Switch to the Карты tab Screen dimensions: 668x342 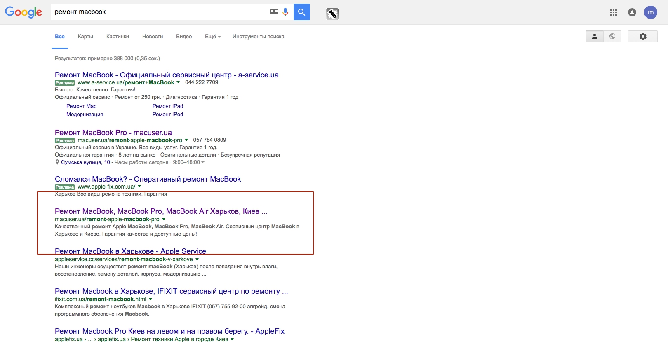(85, 37)
